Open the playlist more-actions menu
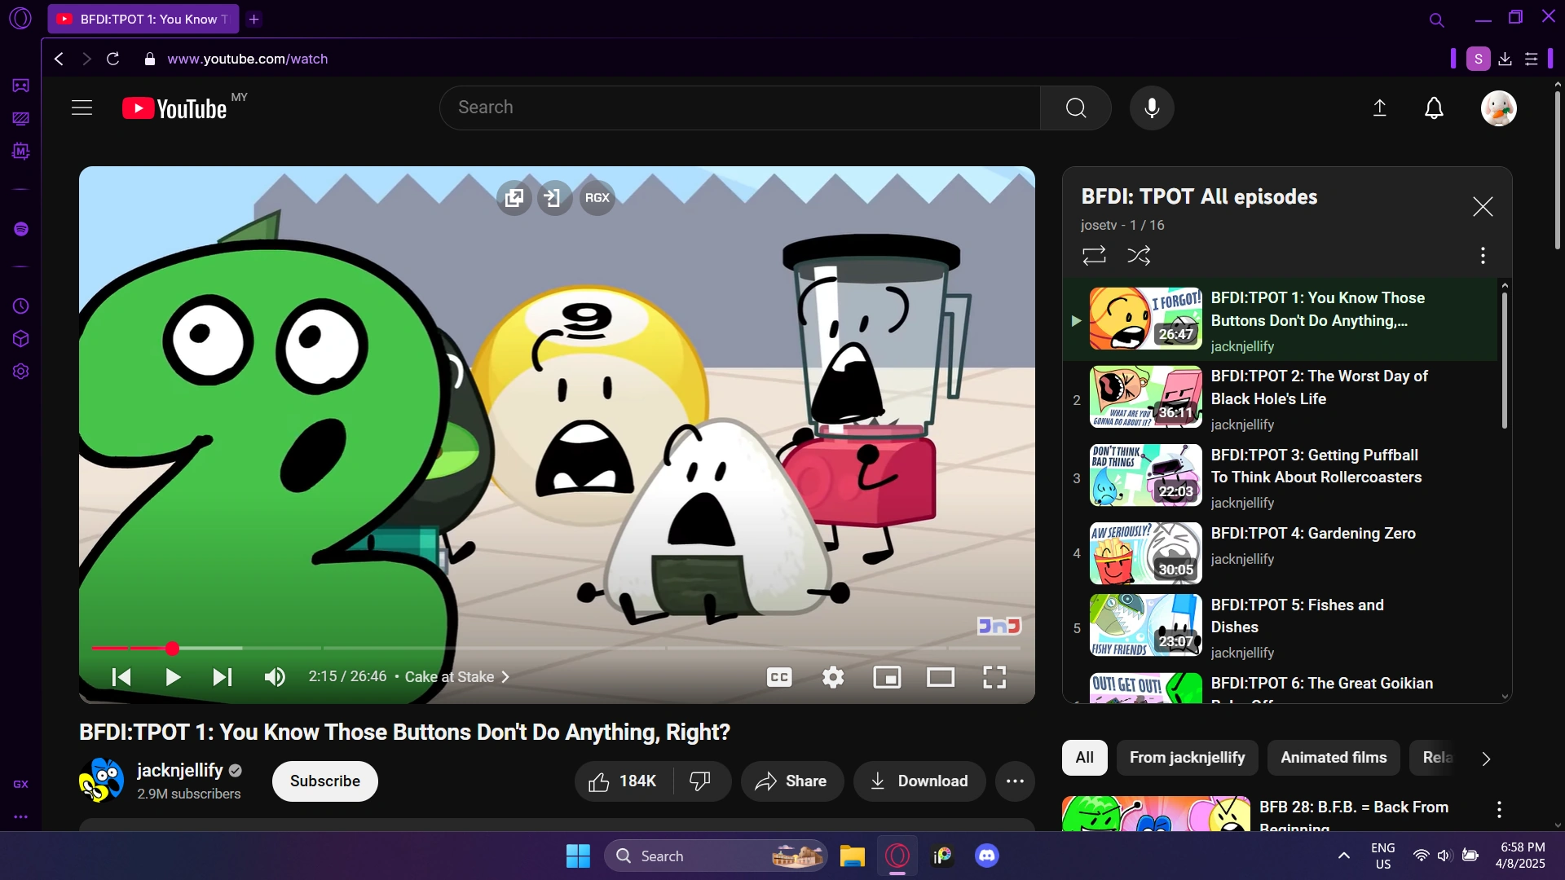The width and height of the screenshot is (1565, 880). click(1482, 255)
